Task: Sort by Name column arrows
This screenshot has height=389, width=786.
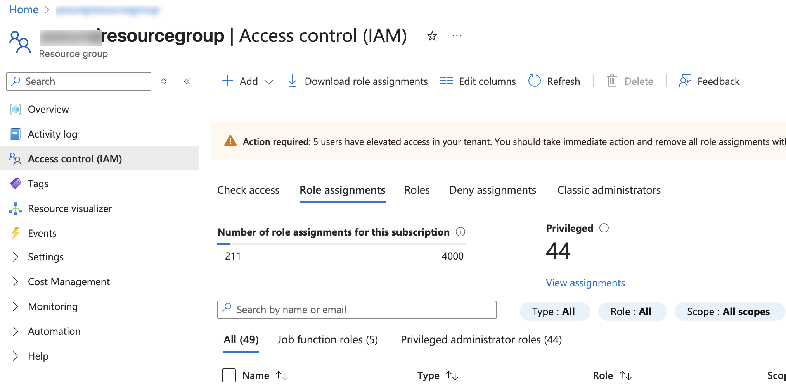Action: [282, 375]
